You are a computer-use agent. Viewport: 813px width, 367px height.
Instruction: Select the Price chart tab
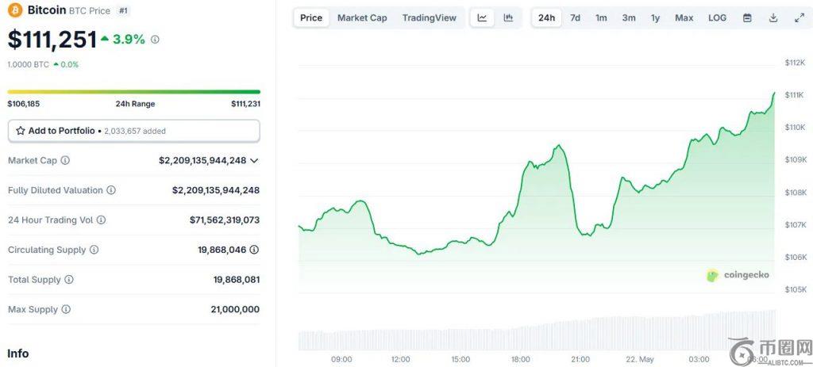pyautogui.click(x=311, y=17)
